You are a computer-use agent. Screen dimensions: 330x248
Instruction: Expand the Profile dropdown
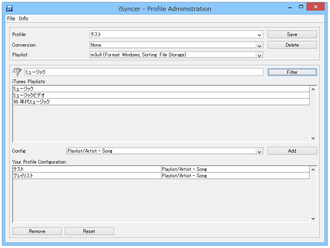(x=259, y=35)
